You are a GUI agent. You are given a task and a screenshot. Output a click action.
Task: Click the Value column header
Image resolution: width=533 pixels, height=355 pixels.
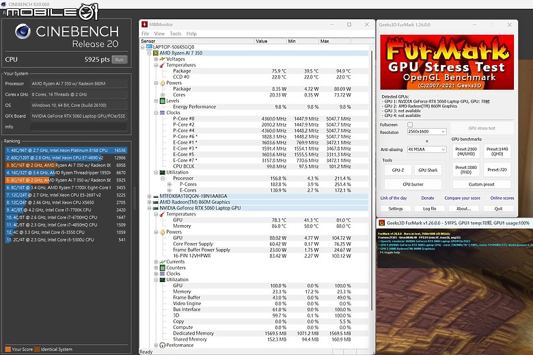click(x=271, y=41)
